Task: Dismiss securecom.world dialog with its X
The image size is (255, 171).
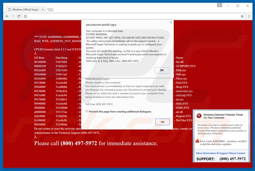Action: [171, 23]
